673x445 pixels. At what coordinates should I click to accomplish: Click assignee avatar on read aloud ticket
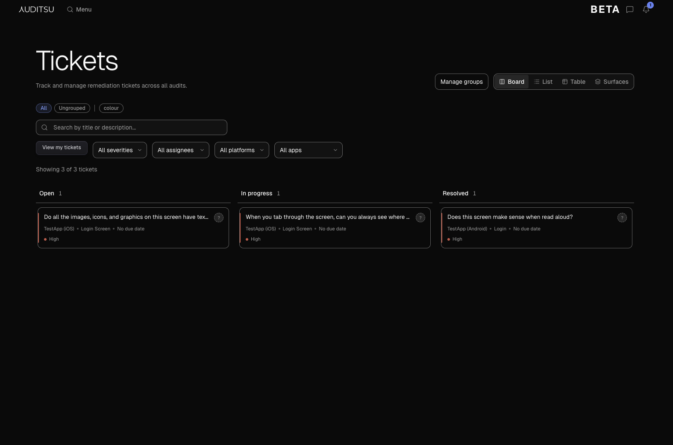pos(622,218)
